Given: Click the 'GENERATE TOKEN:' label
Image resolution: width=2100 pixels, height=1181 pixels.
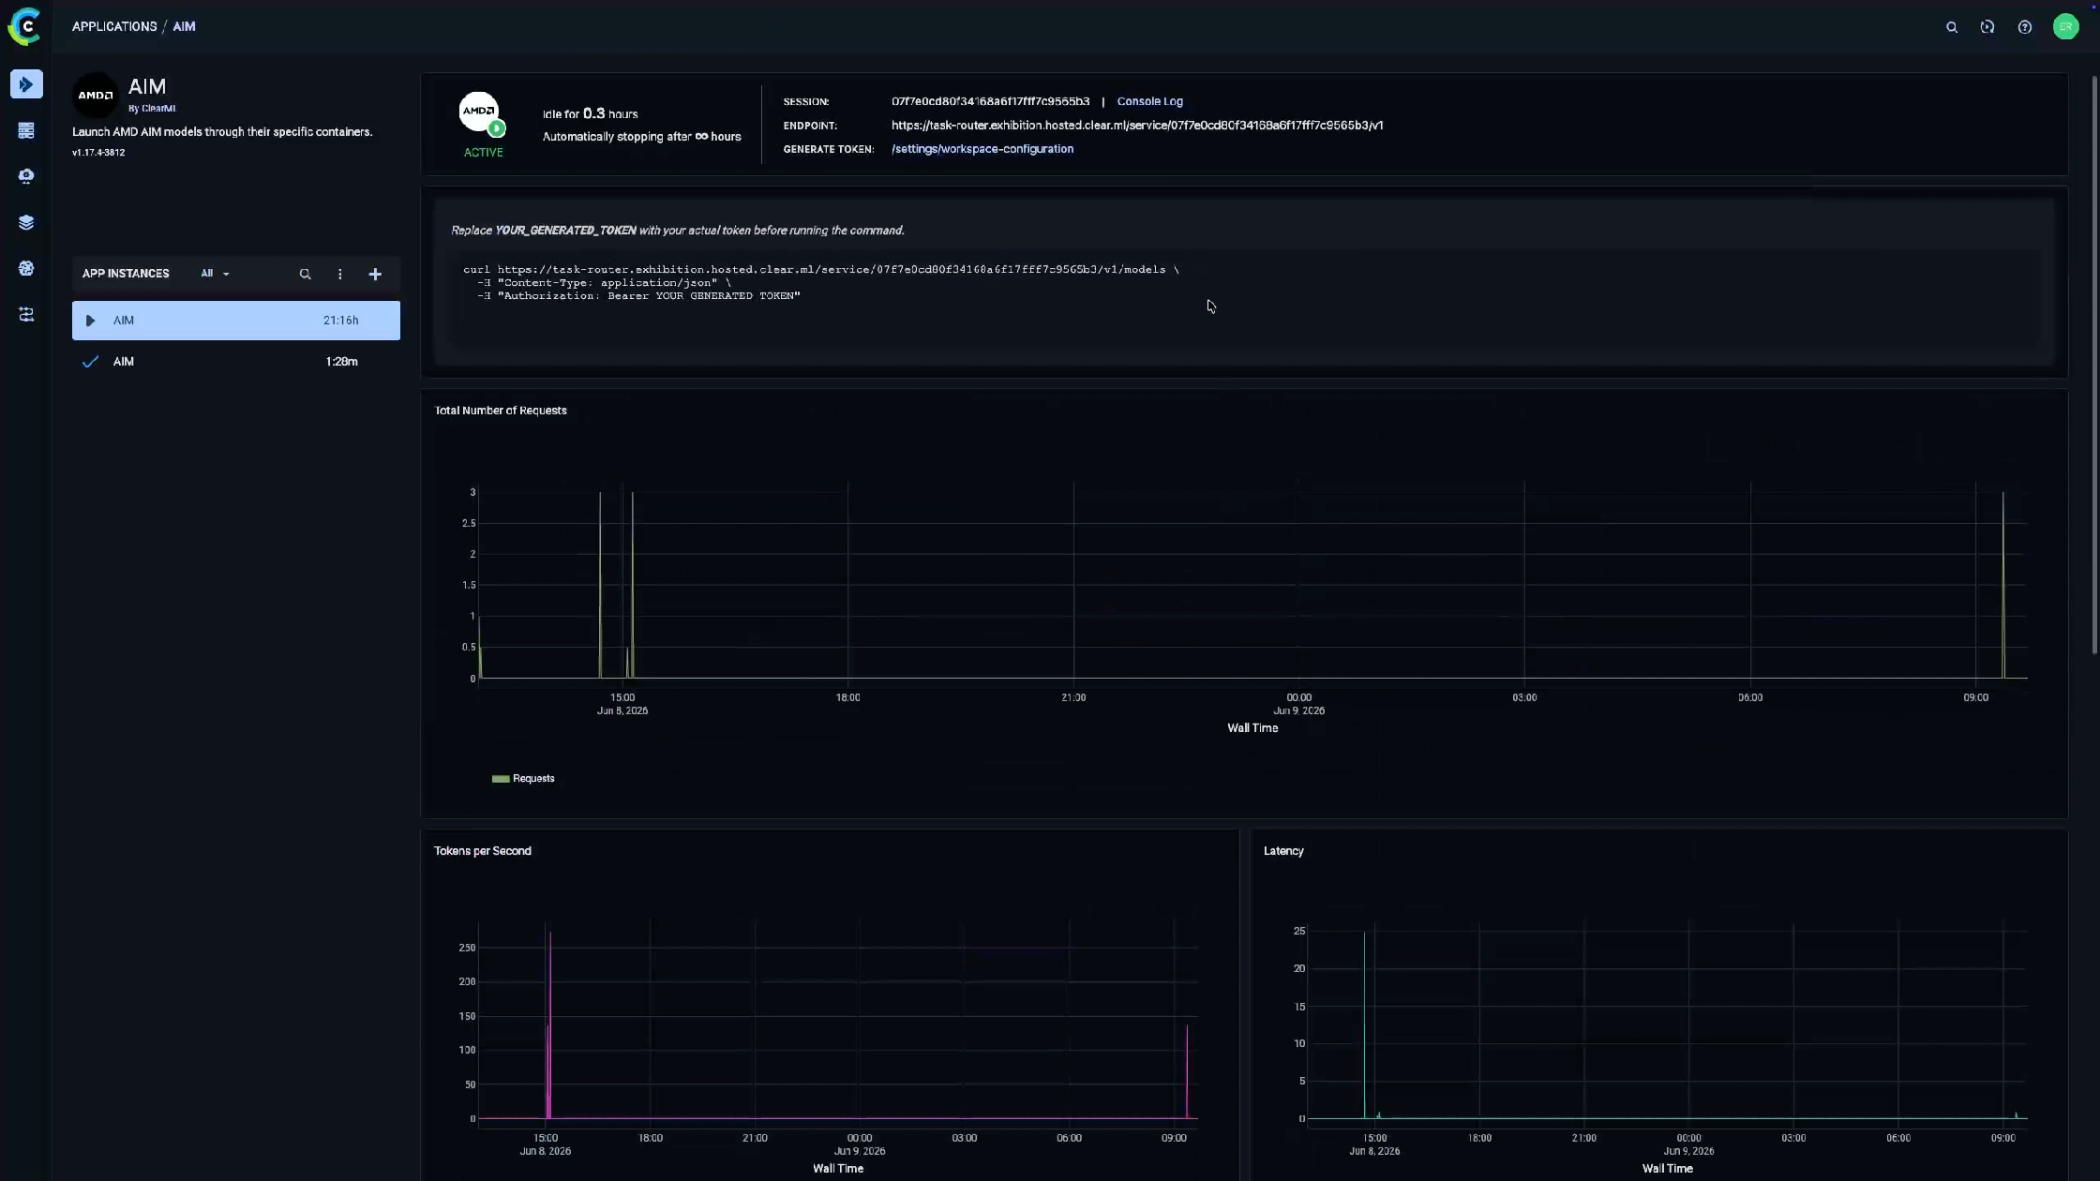Looking at the screenshot, I should point(829,149).
